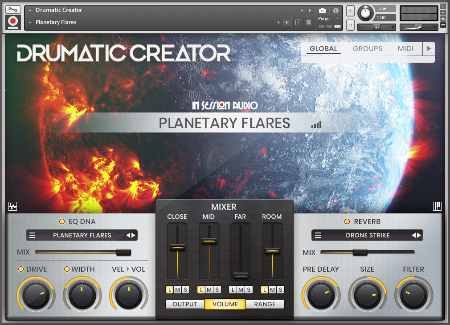
Task: Solo the Drumatic Creator instrument
Action: 350,10
